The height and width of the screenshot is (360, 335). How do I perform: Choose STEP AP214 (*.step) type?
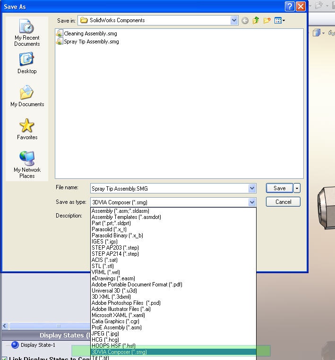(173, 254)
